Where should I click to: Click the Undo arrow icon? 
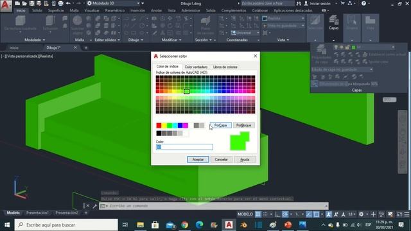[68, 3]
